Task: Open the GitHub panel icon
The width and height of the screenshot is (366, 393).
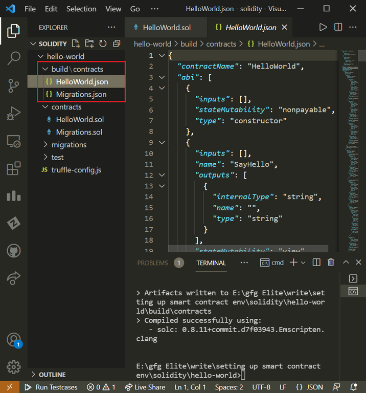Action: [x=14, y=251]
